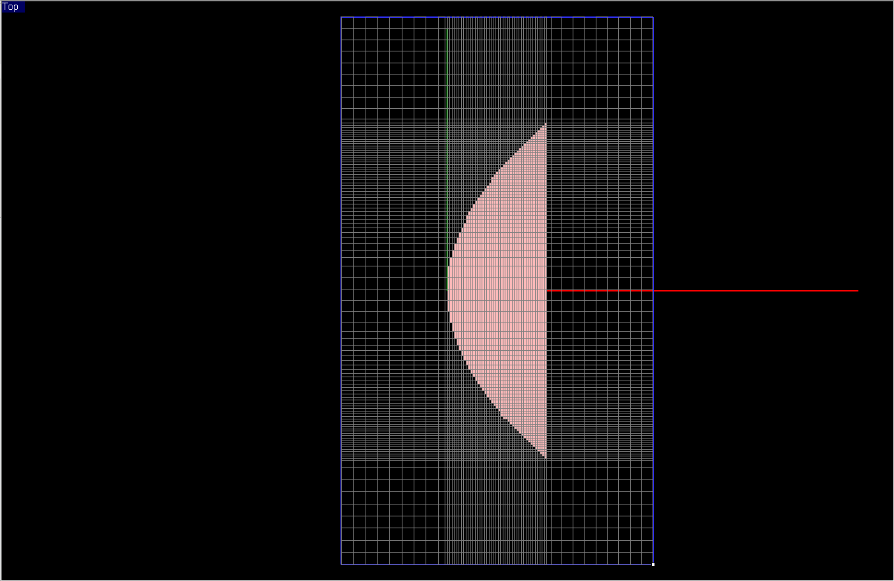This screenshot has width=894, height=581.
Task: Select the red horizontal line
Action: [x=703, y=290]
